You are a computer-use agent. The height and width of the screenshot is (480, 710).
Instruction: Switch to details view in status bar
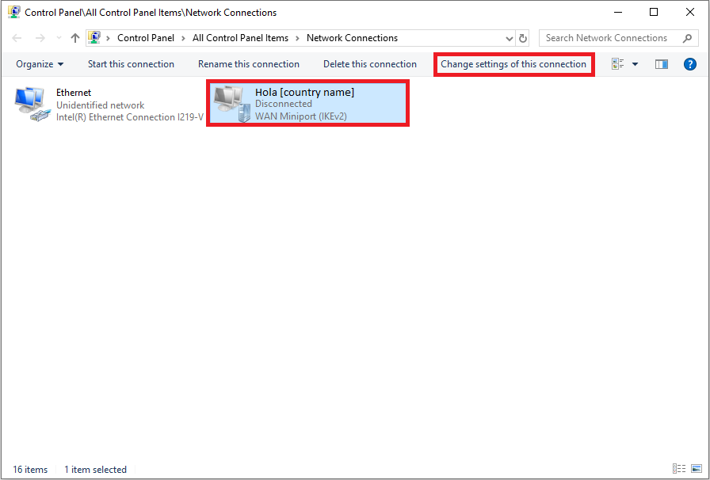[678, 469]
